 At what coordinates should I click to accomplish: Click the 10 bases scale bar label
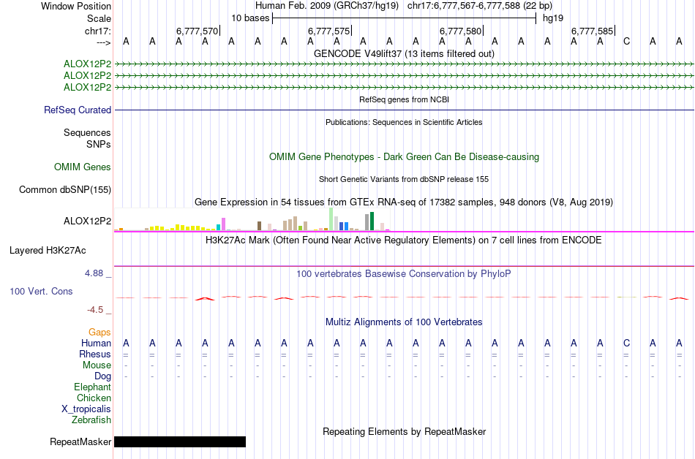click(x=250, y=18)
